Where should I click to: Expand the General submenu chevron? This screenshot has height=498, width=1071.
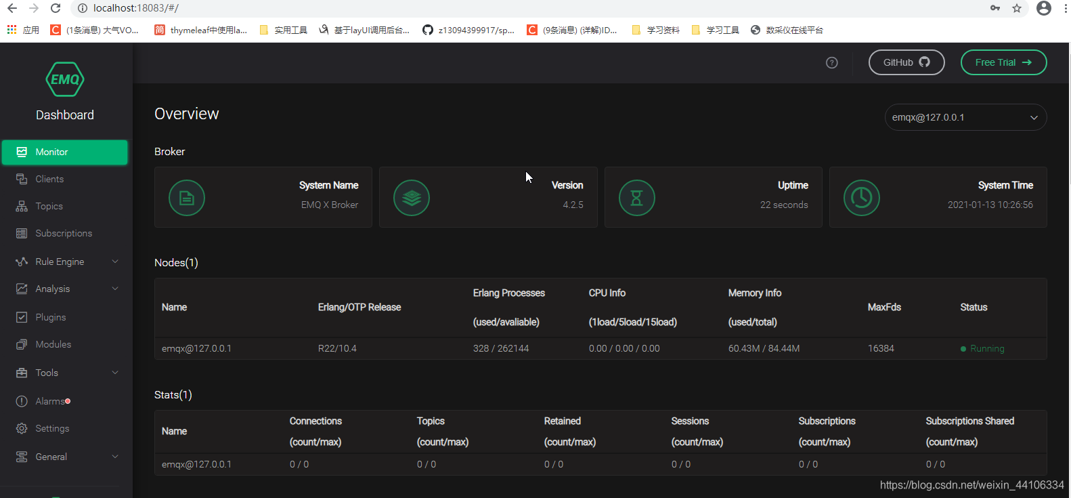coord(115,457)
